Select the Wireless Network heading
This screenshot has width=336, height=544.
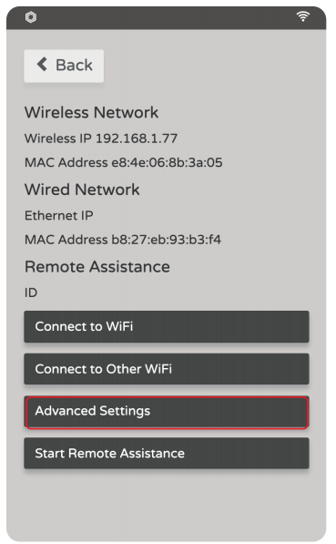pos(91,112)
